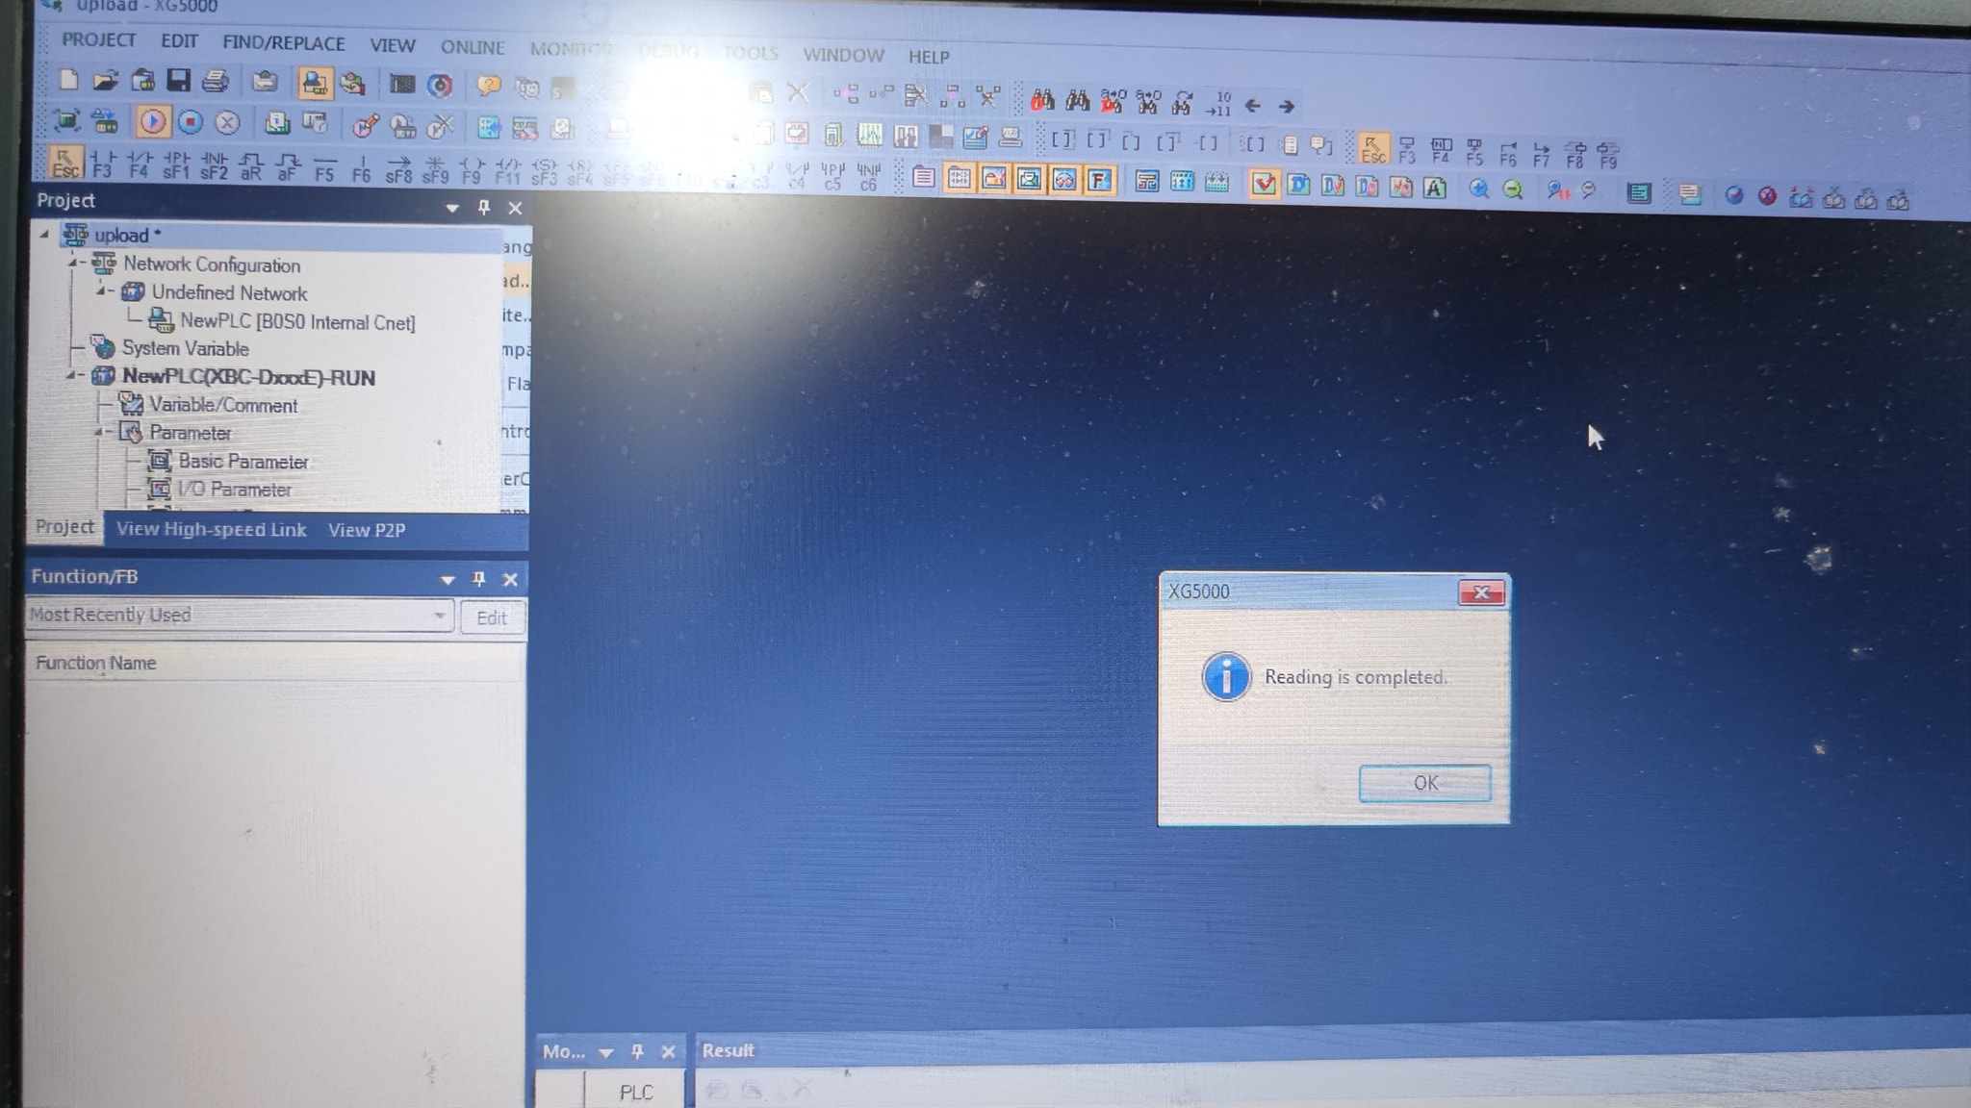Viewport: 1971px width, 1108px height.
Task: Open the ONLINE menu
Action: click(x=473, y=47)
